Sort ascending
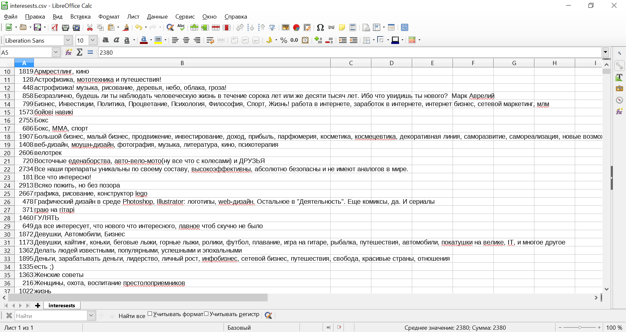 pyautogui.click(x=251, y=27)
